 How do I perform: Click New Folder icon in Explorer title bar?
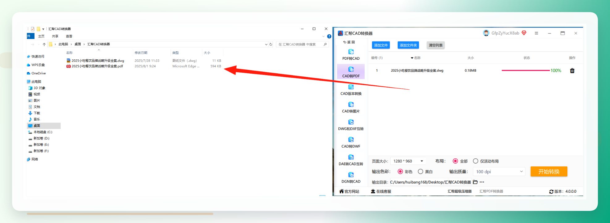38,29
